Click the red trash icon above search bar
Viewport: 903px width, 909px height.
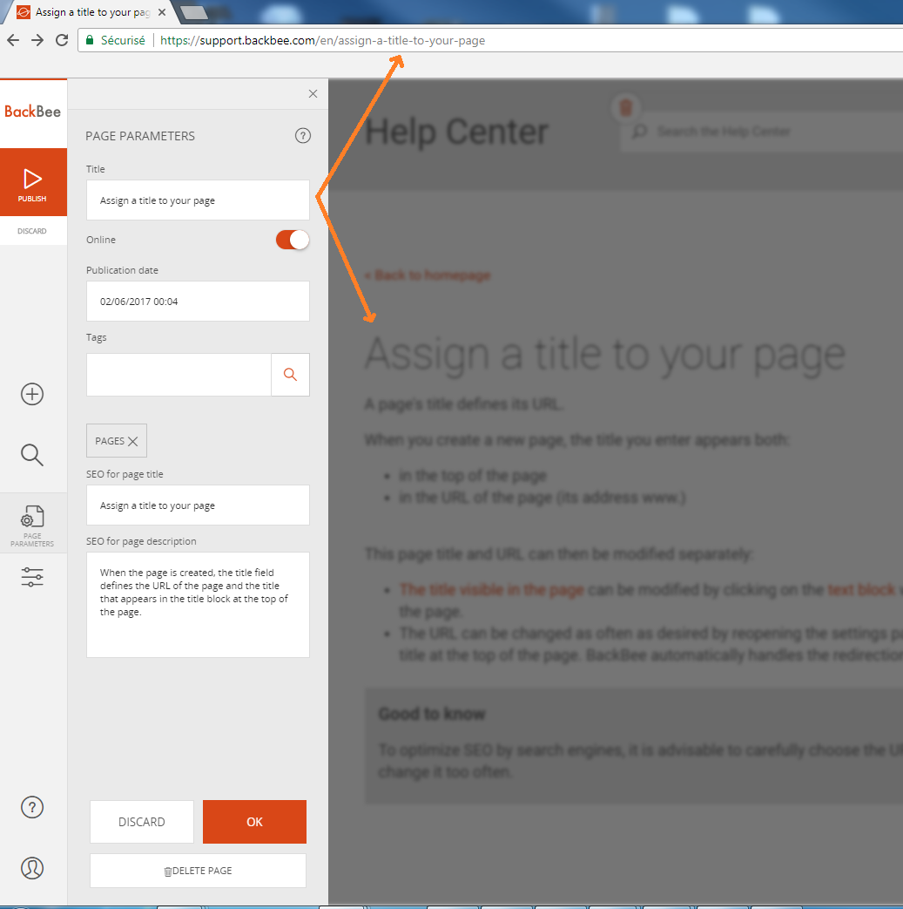click(x=625, y=107)
